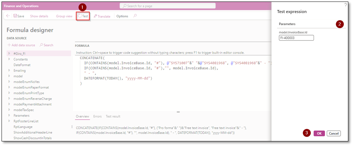
Task: Open Translate from the toolbar
Action: 102,16
